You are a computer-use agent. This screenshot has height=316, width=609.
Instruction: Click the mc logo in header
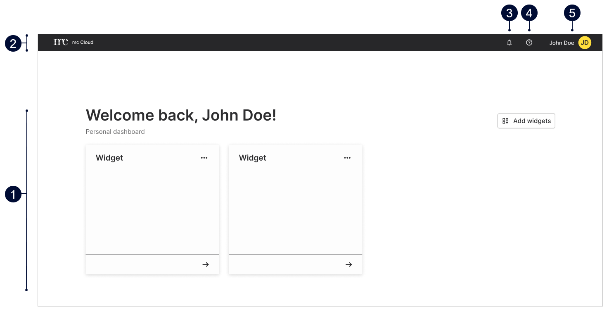(61, 42)
